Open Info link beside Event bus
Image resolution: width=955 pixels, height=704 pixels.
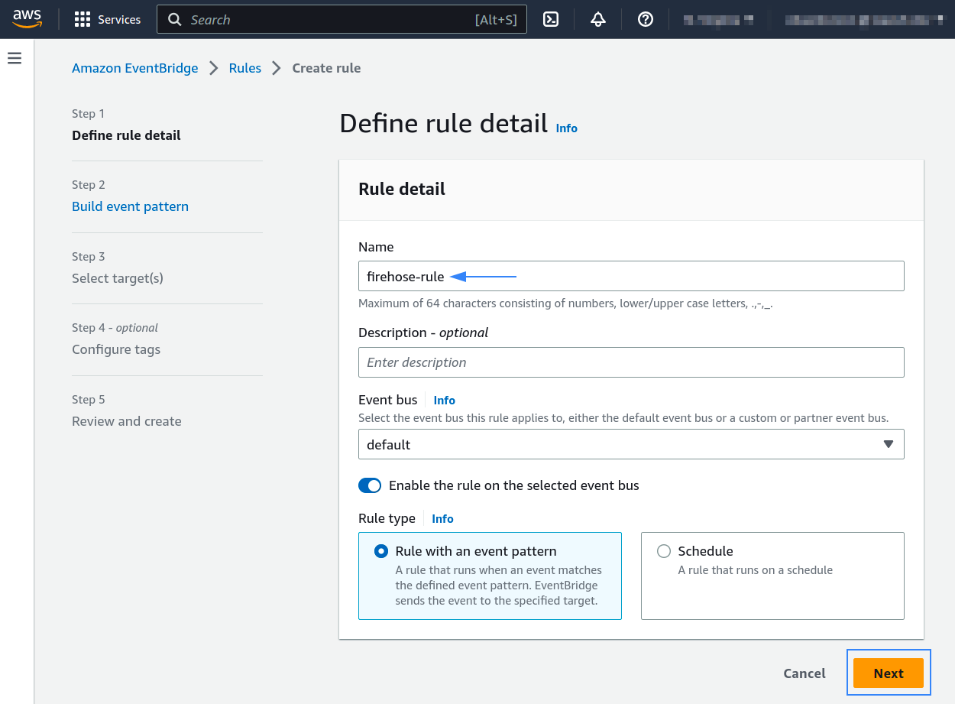445,400
